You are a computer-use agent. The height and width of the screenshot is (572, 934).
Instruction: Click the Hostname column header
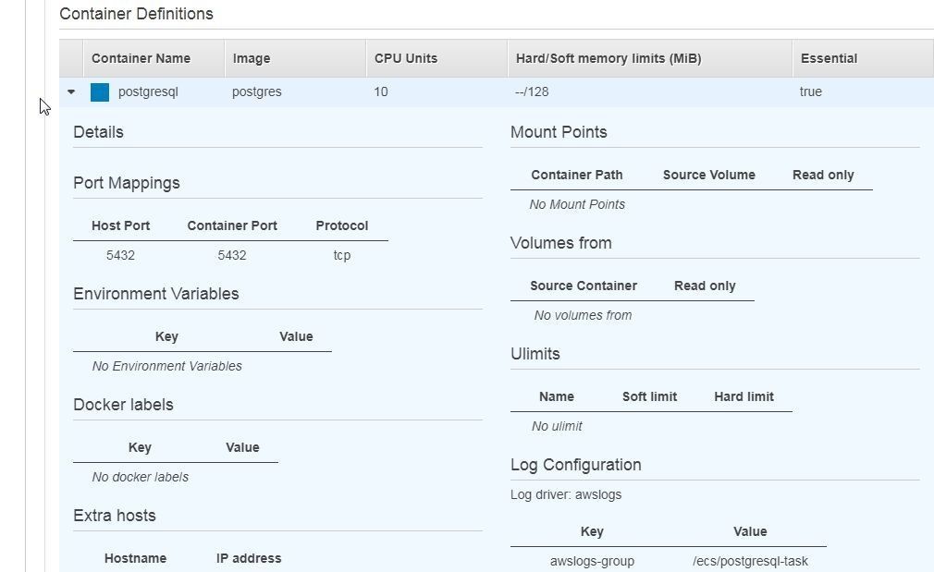click(x=135, y=558)
